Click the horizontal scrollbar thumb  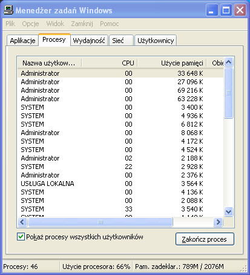point(100,222)
